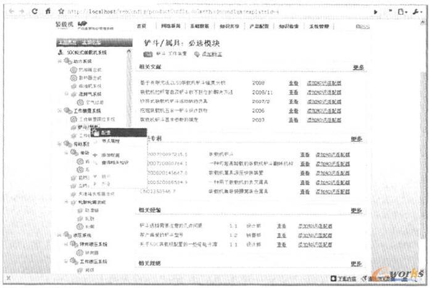Click the page menu icon beside the wrench

(x=403, y=11)
